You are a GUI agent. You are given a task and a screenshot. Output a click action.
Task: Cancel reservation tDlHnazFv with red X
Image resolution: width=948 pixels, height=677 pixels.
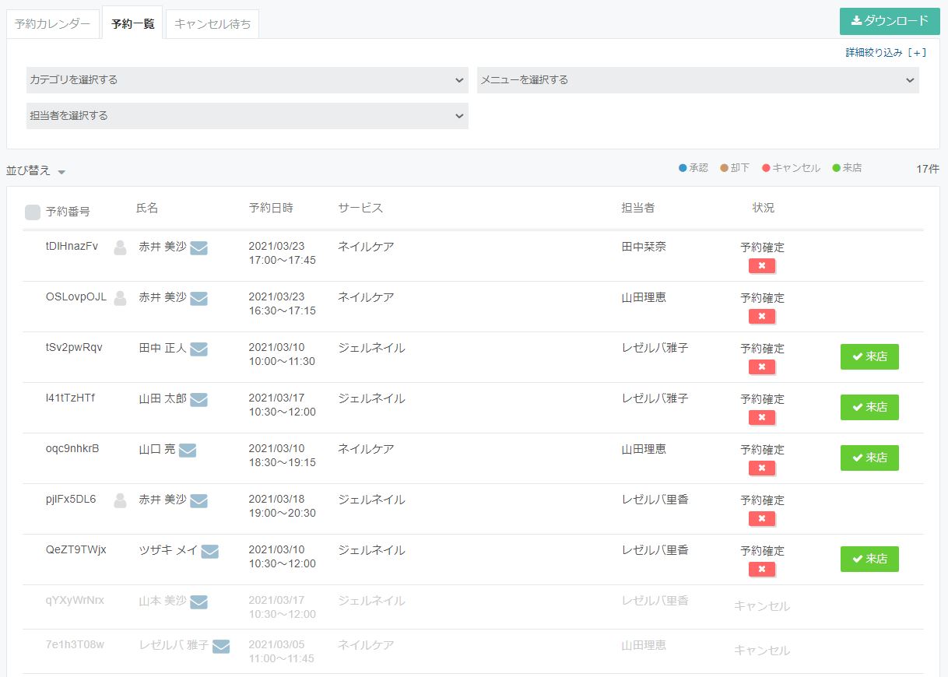coord(762,266)
